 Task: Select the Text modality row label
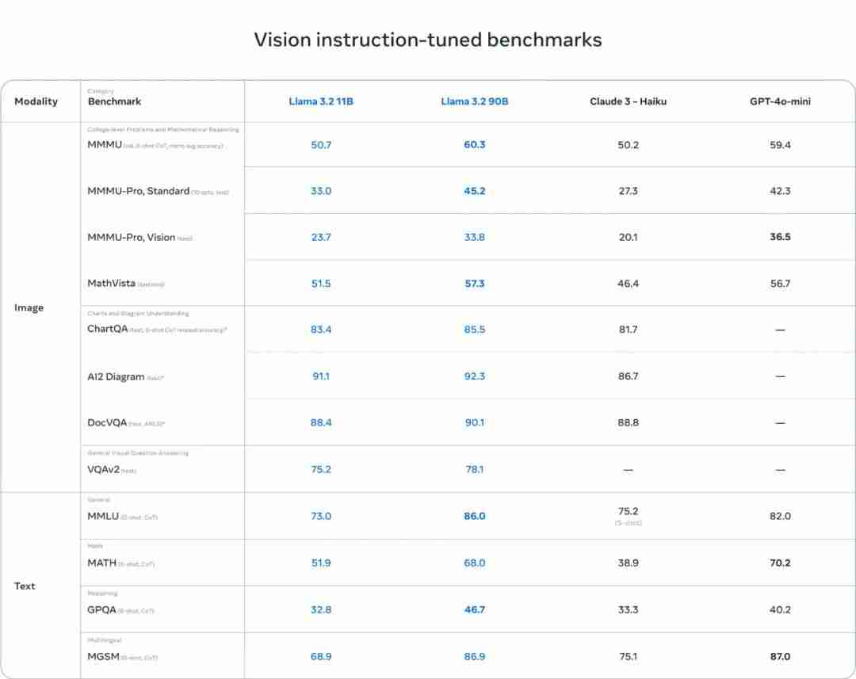pos(25,586)
